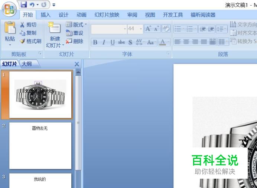
Task: Clear all formatting with eraser icon
Action: [166, 29]
